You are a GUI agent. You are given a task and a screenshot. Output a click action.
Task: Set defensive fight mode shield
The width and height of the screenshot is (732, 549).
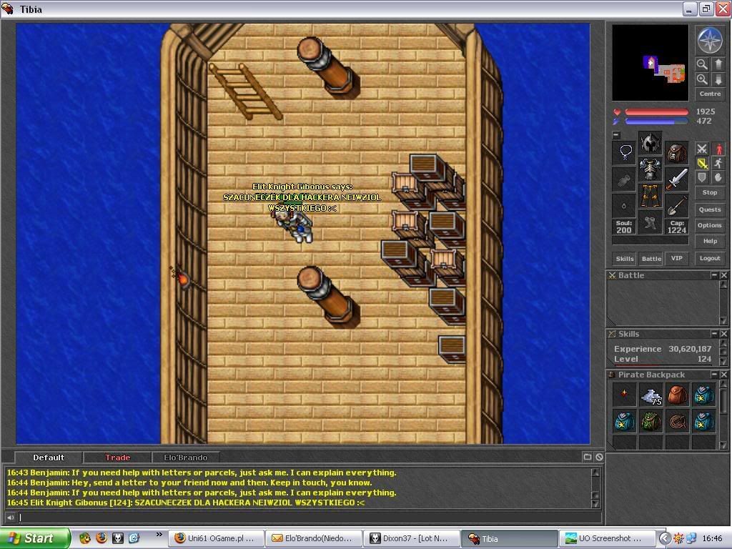[702, 177]
